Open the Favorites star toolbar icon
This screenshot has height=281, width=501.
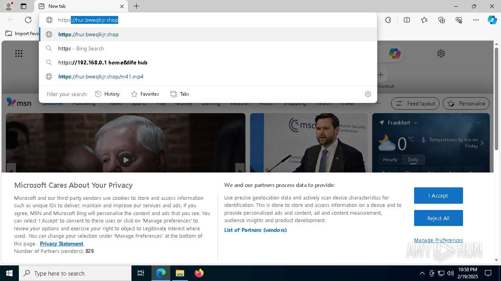(424, 20)
